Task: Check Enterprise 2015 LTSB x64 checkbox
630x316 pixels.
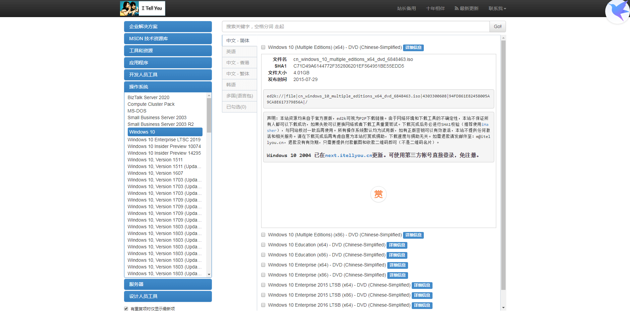Action: tap(263, 285)
